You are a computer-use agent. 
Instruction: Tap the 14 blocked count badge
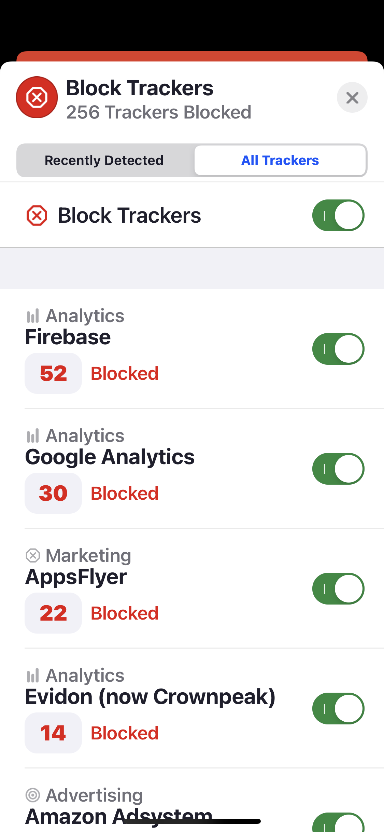click(53, 733)
